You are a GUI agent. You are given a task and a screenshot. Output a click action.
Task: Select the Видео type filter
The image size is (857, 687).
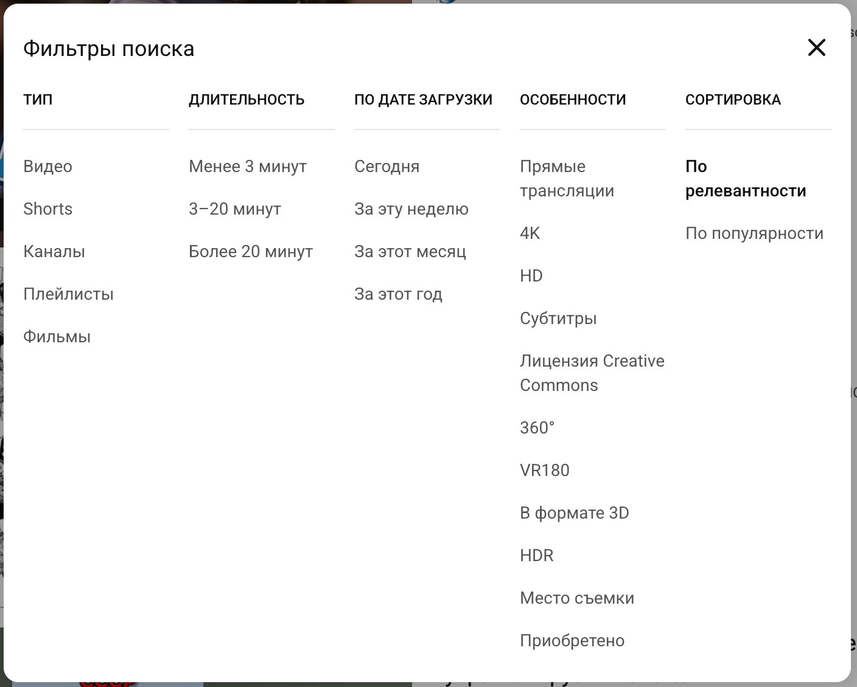(47, 167)
